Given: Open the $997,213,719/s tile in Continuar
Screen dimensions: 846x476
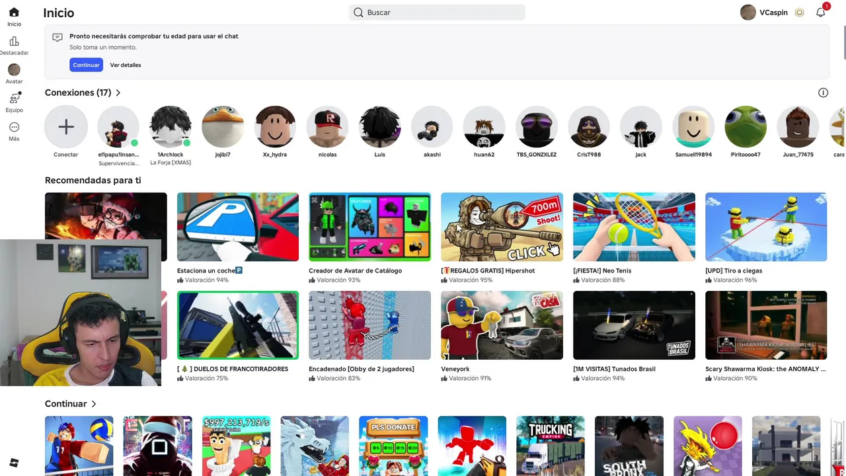Looking at the screenshot, I should click(236, 446).
